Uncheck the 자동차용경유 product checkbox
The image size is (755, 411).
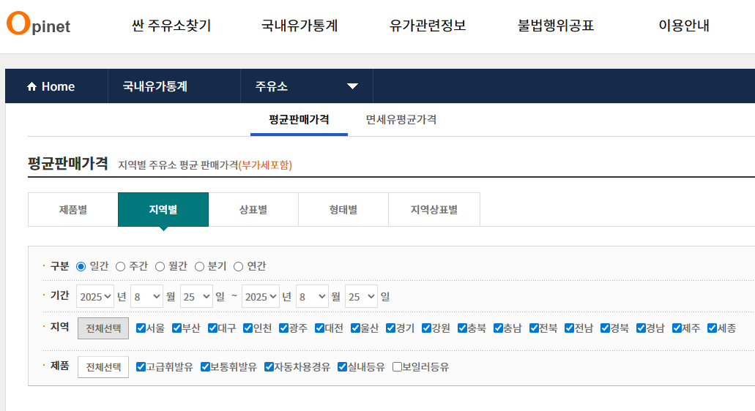[269, 367]
